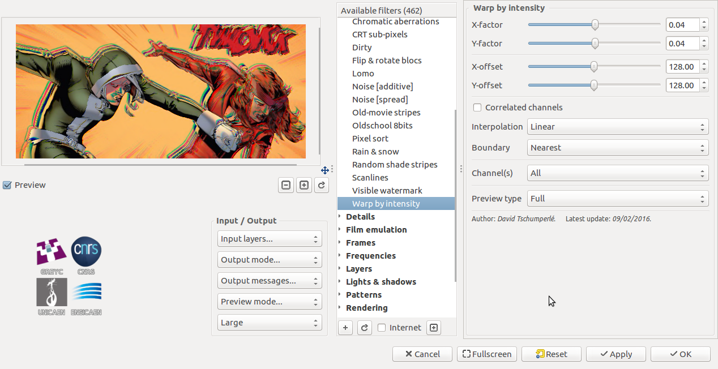Click the GREYC logo

coord(52,255)
